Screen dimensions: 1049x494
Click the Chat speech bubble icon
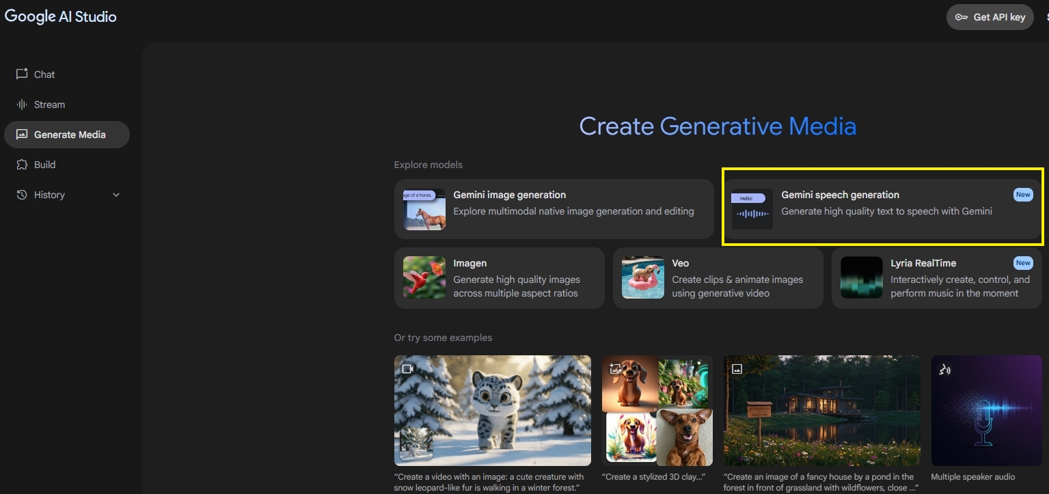point(22,74)
